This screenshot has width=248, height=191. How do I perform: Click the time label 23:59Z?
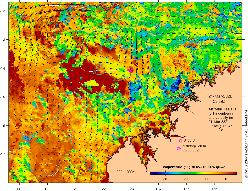point(219,101)
